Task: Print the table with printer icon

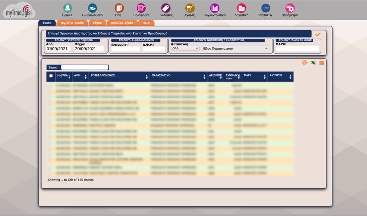Action: point(304,63)
